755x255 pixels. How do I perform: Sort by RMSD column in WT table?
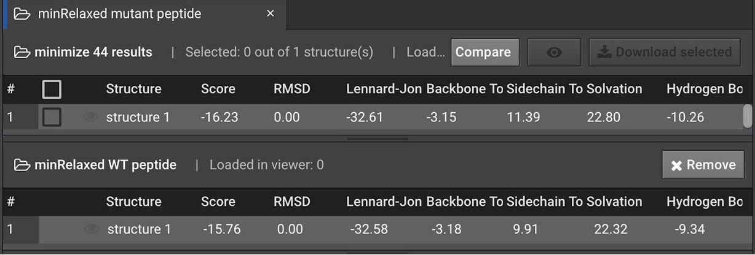(x=292, y=202)
